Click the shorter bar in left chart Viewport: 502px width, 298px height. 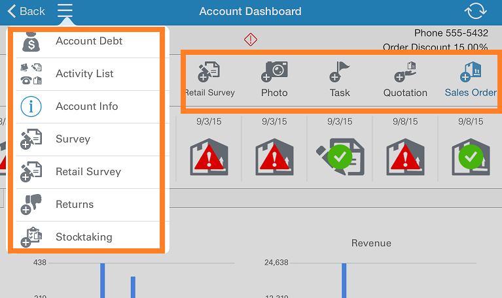click(x=133, y=287)
